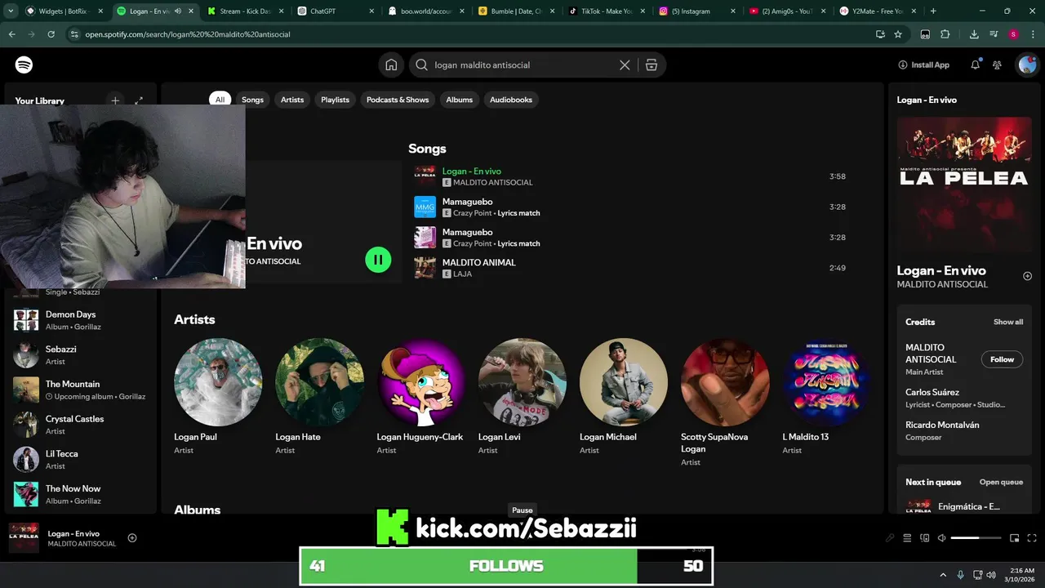Open the Spotify profile avatar menu
Viewport: 1045px width, 588px height.
click(x=1026, y=65)
